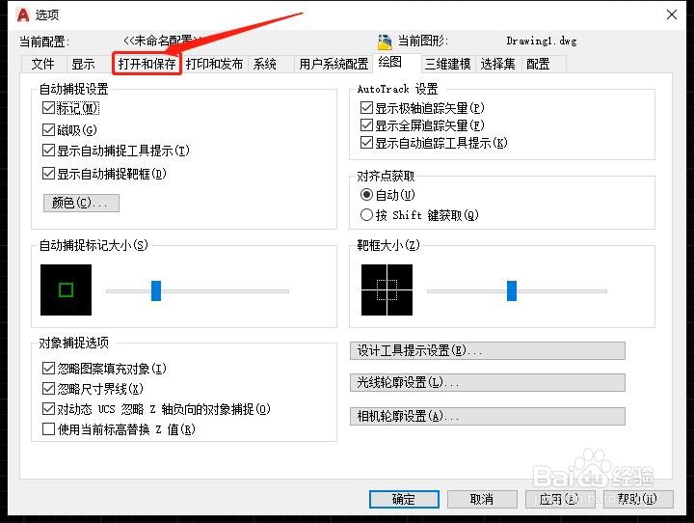Click the 应用(A) button
The image size is (694, 523).
(x=560, y=500)
